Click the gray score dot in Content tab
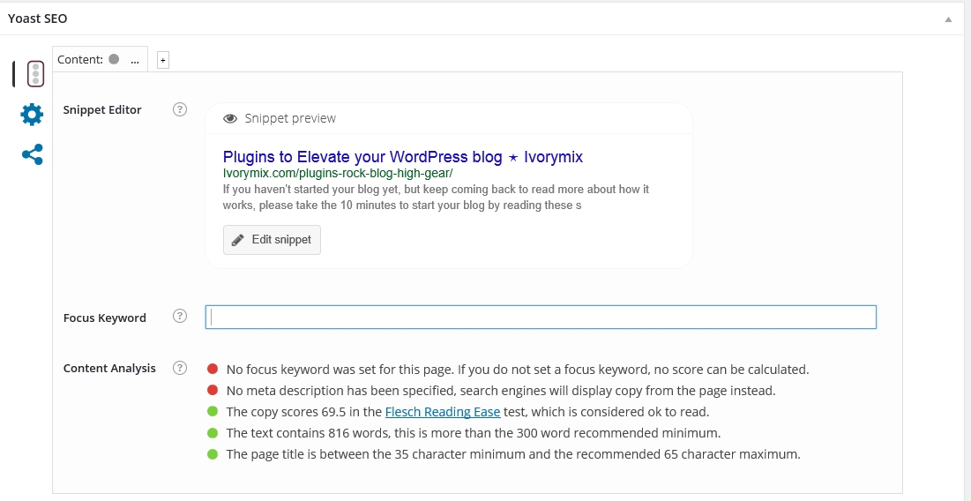The width and height of the screenshot is (971, 501). coord(113,59)
